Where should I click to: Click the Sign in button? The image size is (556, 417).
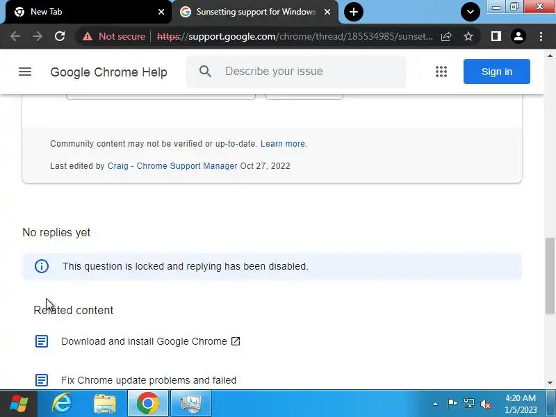point(497,72)
